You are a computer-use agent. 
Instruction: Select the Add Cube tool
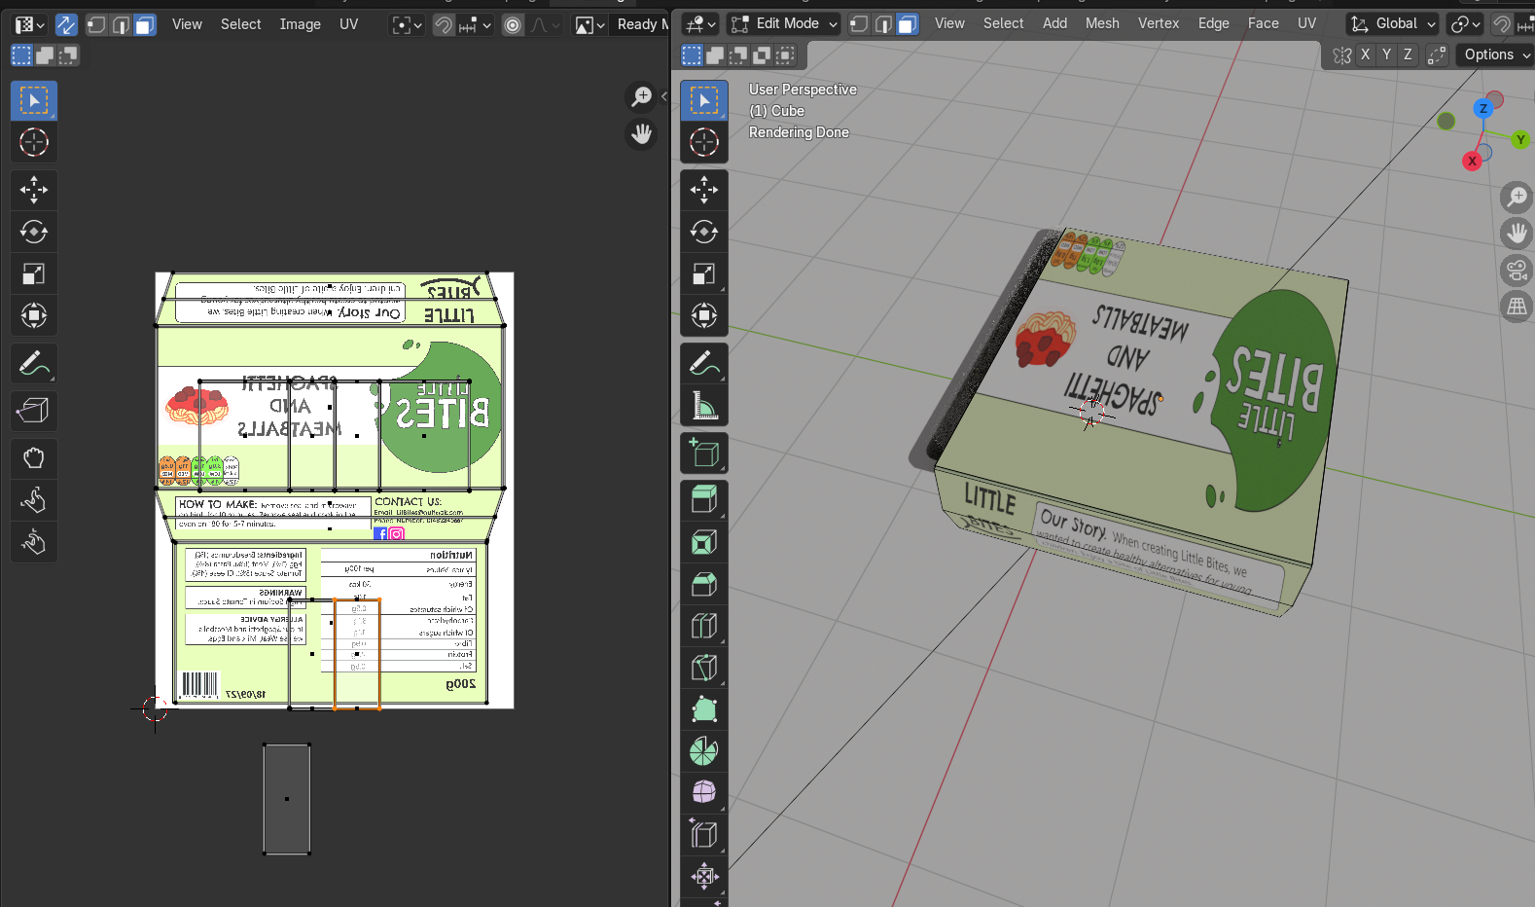click(703, 453)
